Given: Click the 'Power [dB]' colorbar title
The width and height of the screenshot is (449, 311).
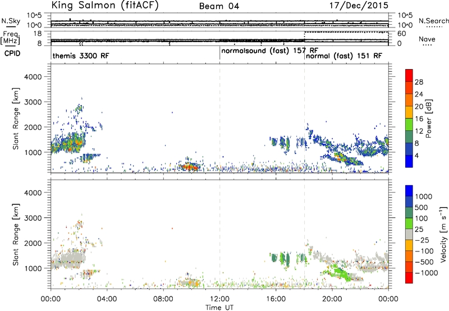Looking at the screenshot, I should click(428, 118).
